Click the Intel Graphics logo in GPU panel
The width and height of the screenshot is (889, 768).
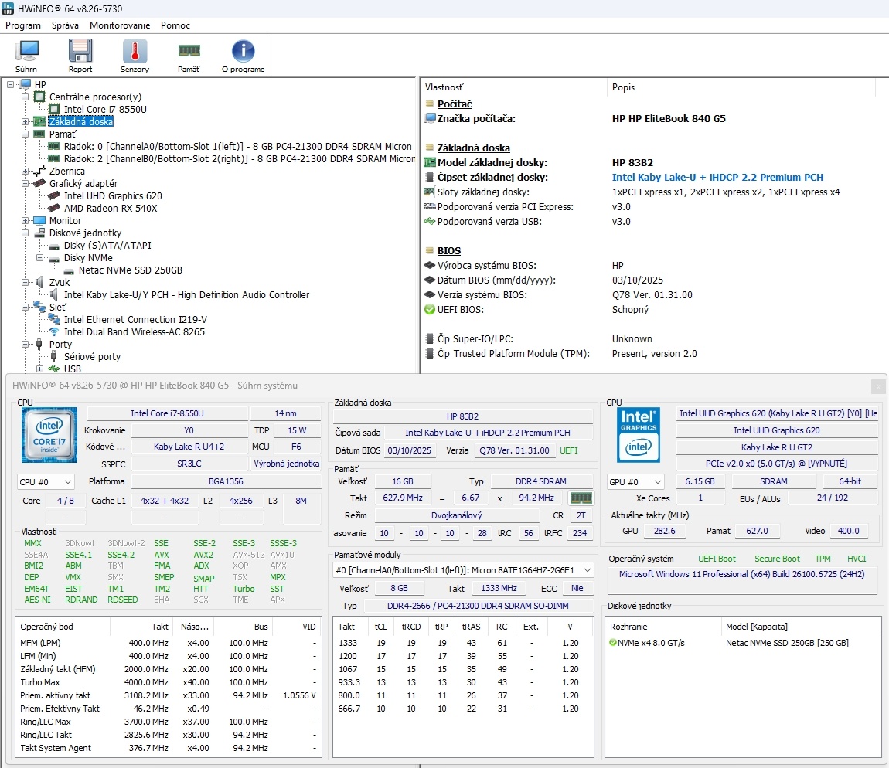click(638, 434)
